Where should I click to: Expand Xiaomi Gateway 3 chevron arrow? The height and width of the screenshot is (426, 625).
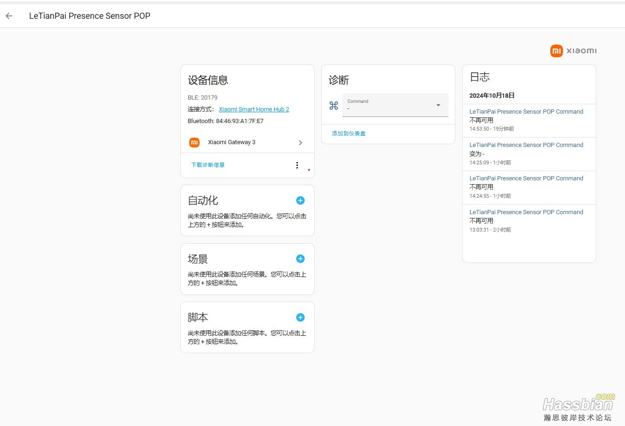click(301, 142)
